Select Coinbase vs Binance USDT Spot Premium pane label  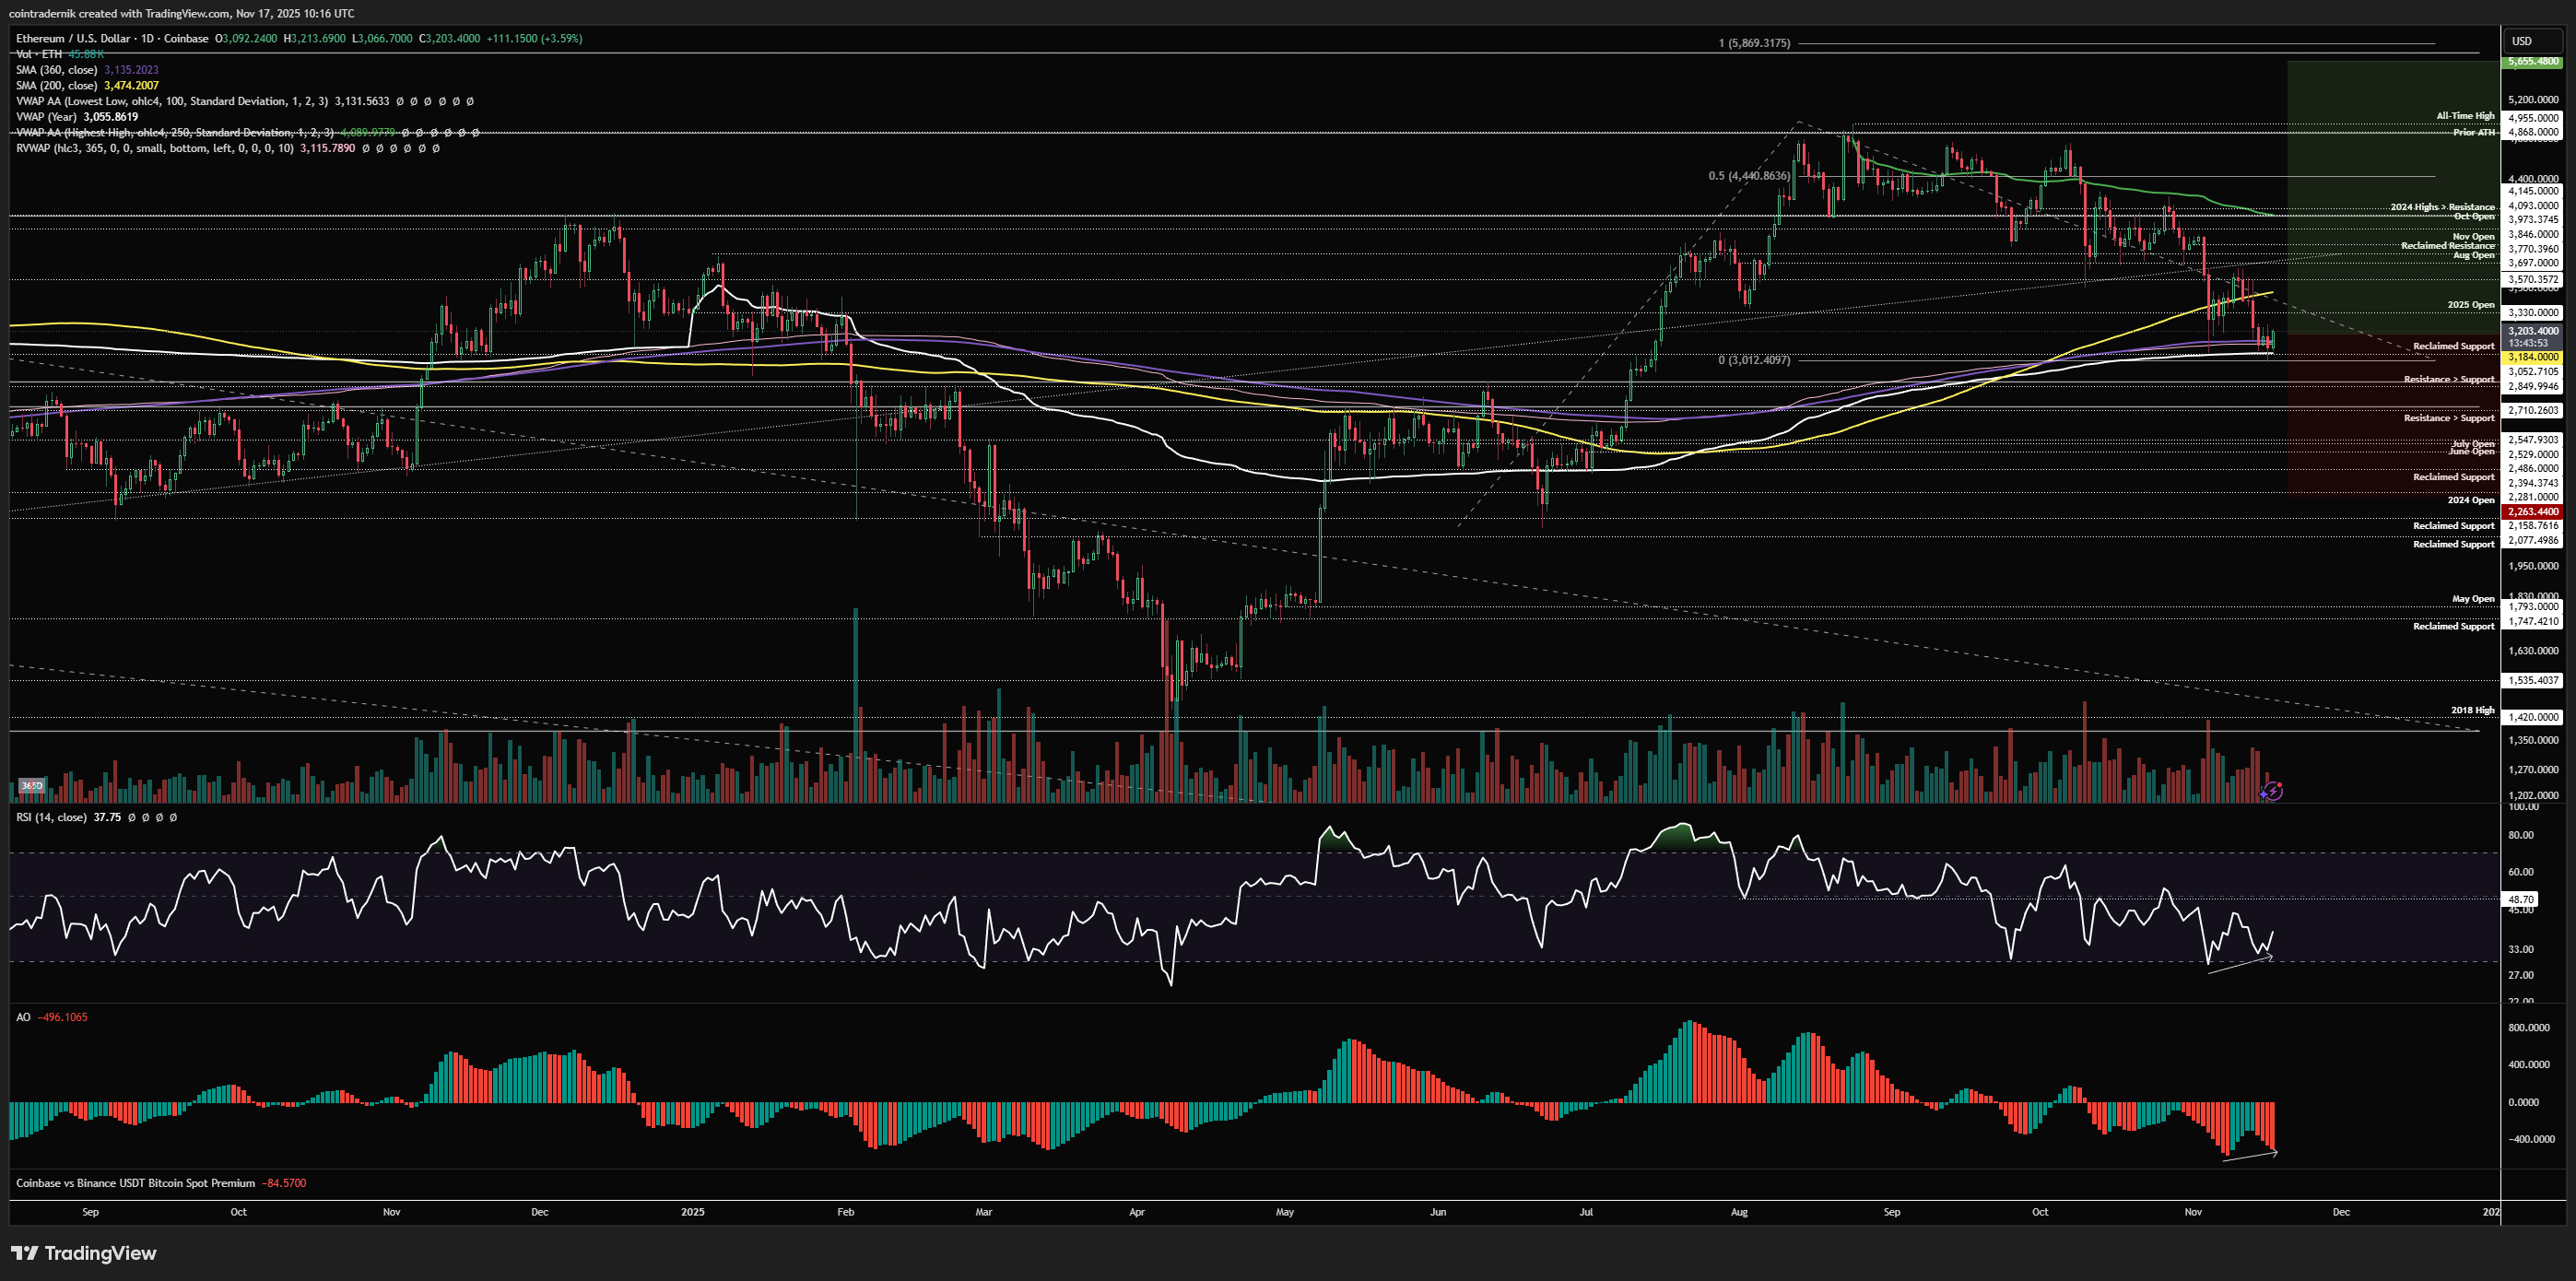pyautogui.click(x=135, y=1183)
